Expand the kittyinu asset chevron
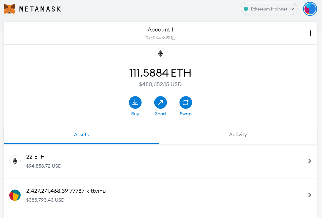Viewport: 322px width, 218px height. click(310, 195)
